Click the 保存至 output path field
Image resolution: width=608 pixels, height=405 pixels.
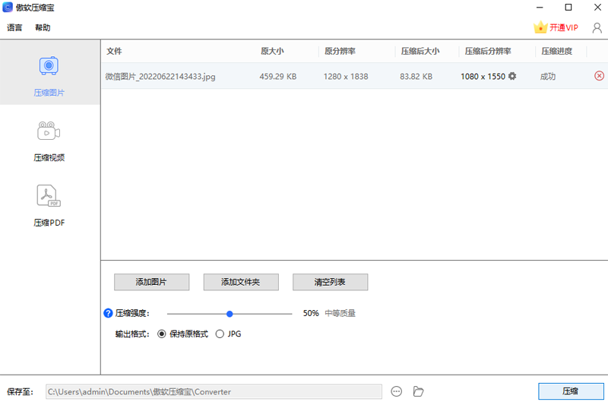click(x=214, y=391)
